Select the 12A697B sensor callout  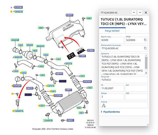click(48, 120)
